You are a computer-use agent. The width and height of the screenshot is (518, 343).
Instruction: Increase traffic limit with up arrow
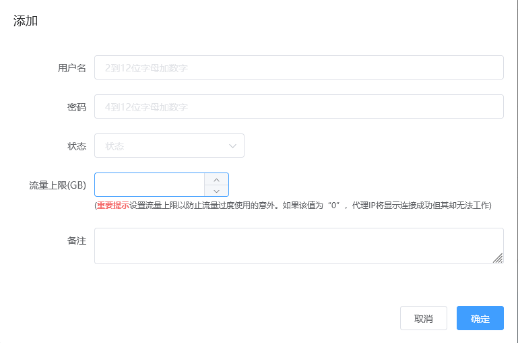216,179
